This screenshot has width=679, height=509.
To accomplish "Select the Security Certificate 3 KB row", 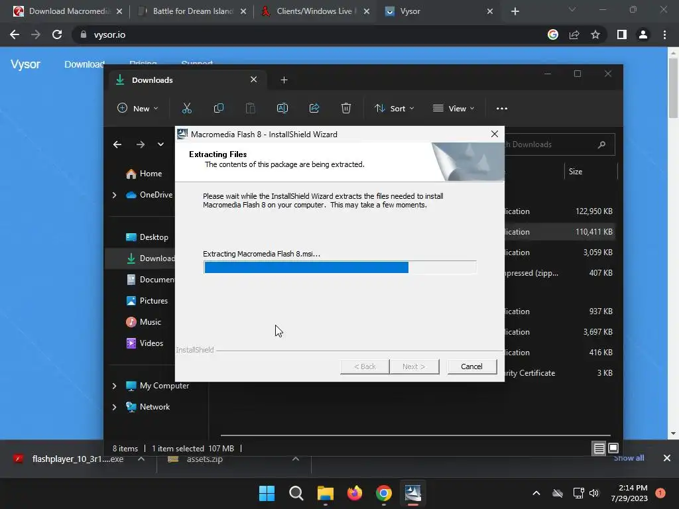I will coord(560,373).
